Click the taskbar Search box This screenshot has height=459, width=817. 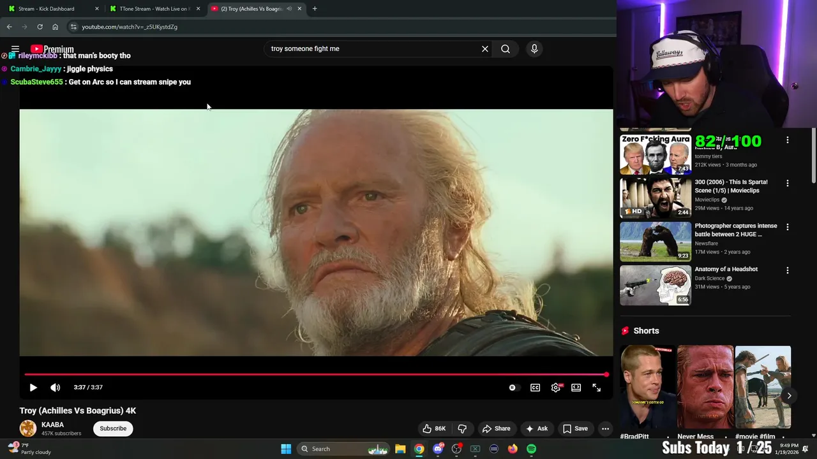click(343, 449)
